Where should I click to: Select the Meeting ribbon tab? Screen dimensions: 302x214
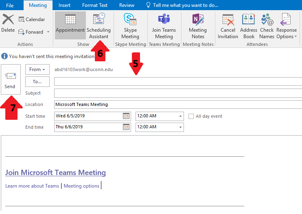(38, 5)
